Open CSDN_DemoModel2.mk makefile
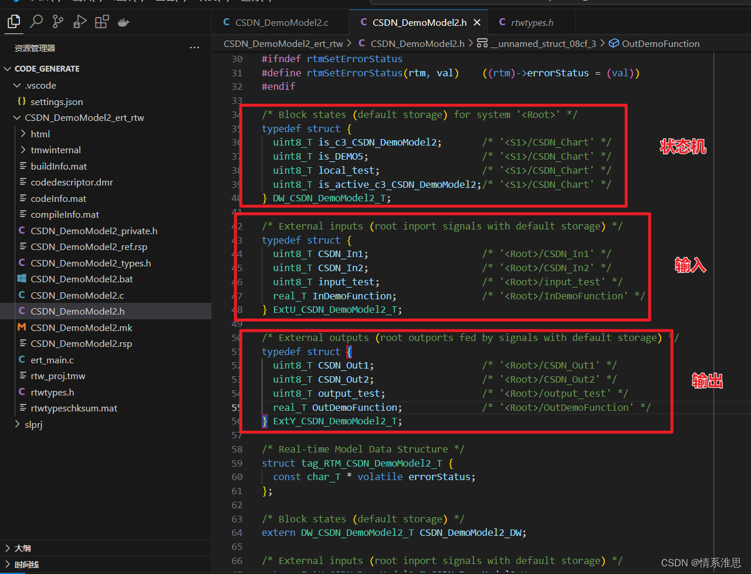Image resolution: width=751 pixels, height=574 pixels. tap(106, 327)
